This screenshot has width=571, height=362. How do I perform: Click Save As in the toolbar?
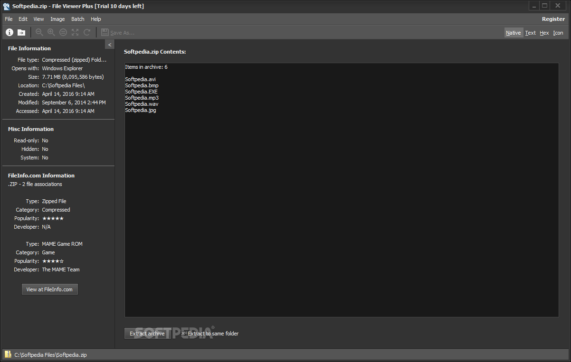(x=118, y=32)
